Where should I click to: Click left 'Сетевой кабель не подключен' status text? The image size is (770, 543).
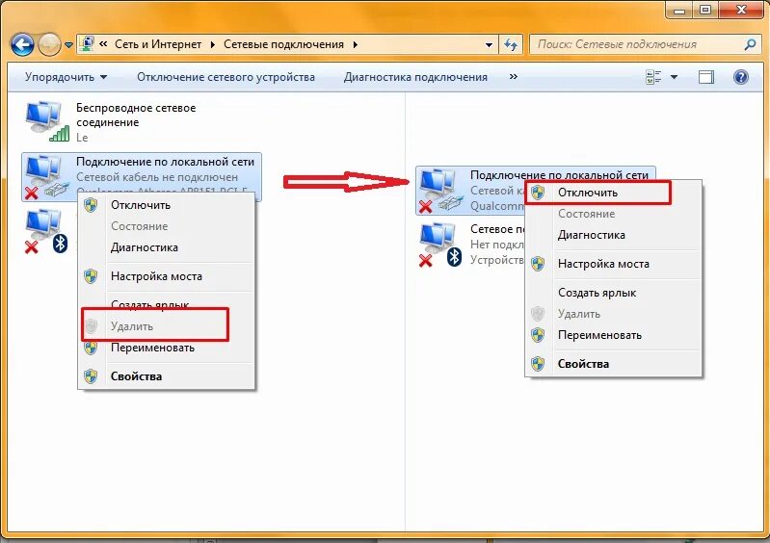157,177
